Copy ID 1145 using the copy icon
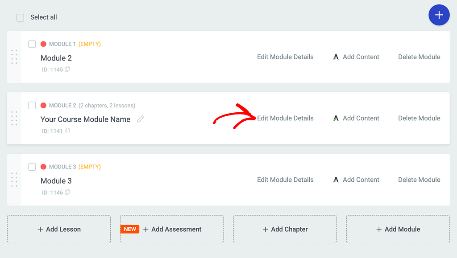The width and height of the screenshot is (457, 258). [x=67, y=70]
